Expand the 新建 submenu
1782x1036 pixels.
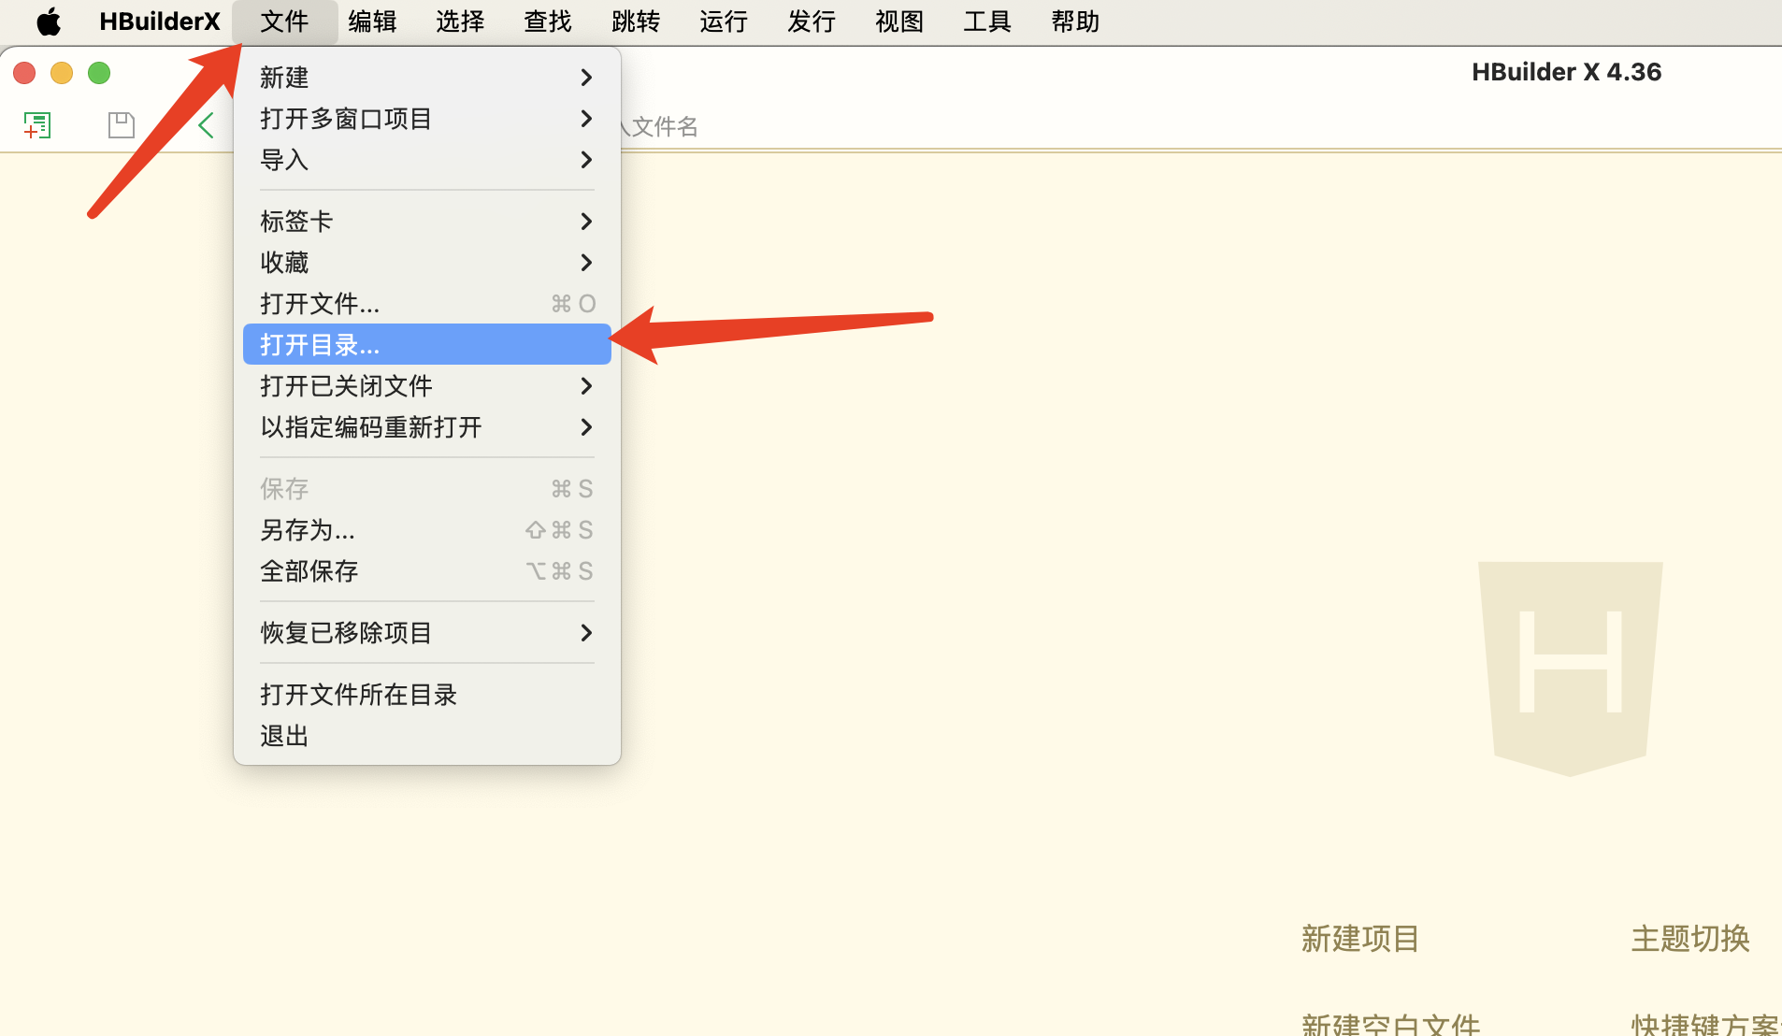(x=427, y=78)
